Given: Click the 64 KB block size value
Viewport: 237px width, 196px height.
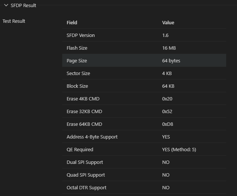Looking at the screenshot, I should coord(168,86).
